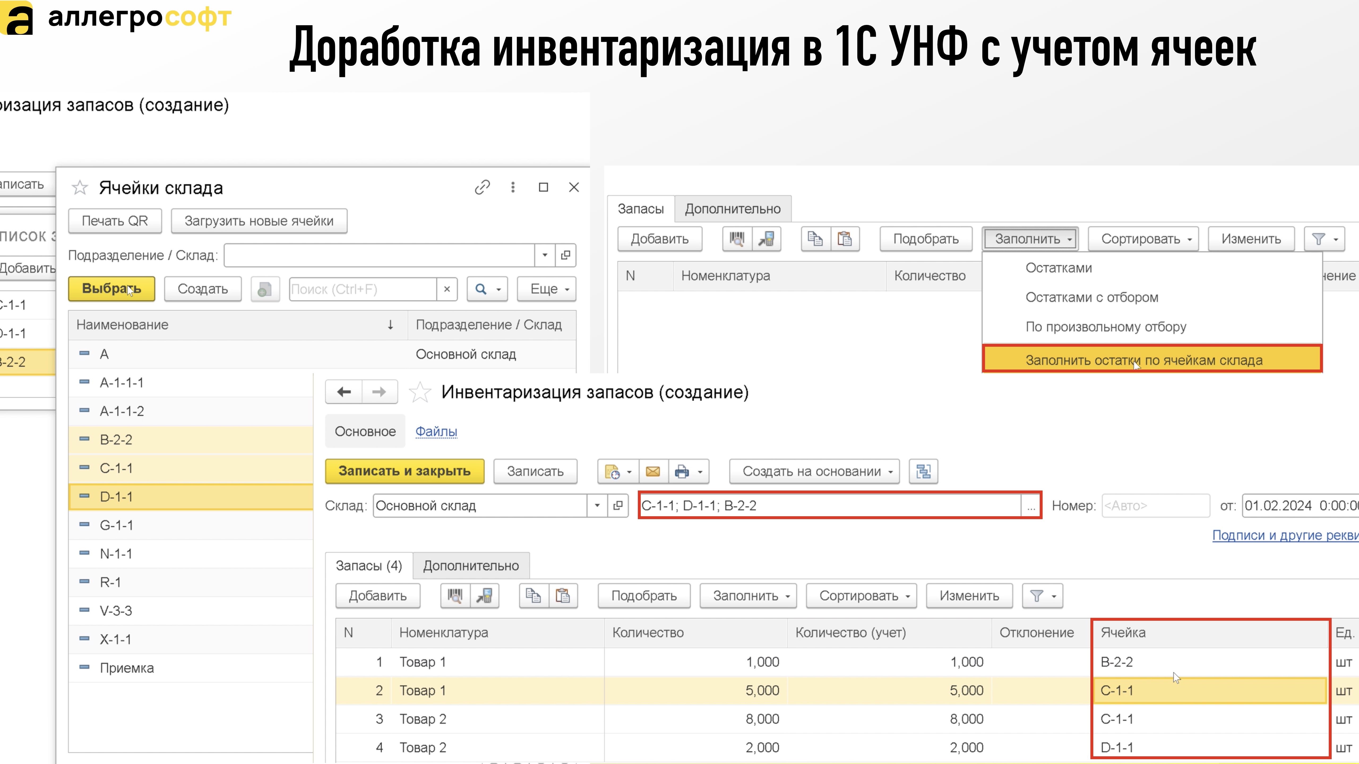Click the ellipsis button in the cells field
Image resolution: width=1359 pixels, height=764 pixels.
(x=1030, y=506)
